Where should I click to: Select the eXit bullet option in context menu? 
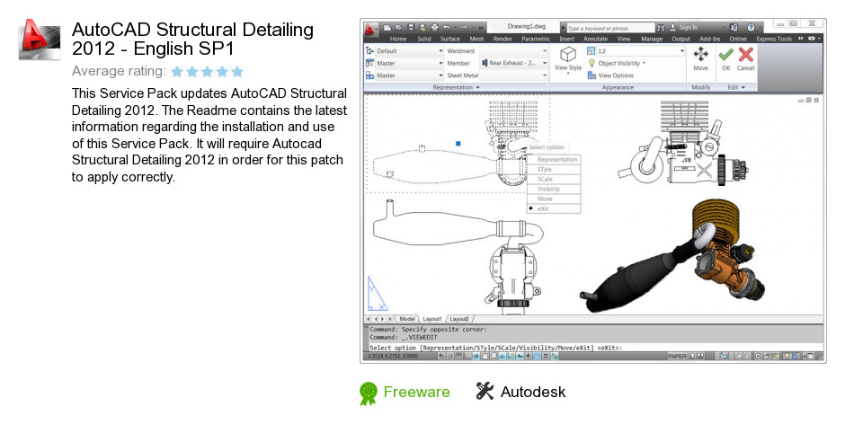[554, 208]
